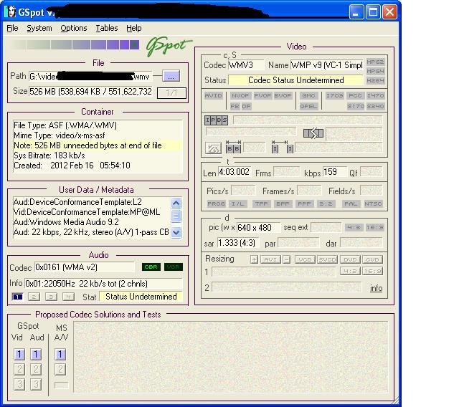Screen dimensions: 459x407
Task: Click the DF indicator
Action: (246, 106)
